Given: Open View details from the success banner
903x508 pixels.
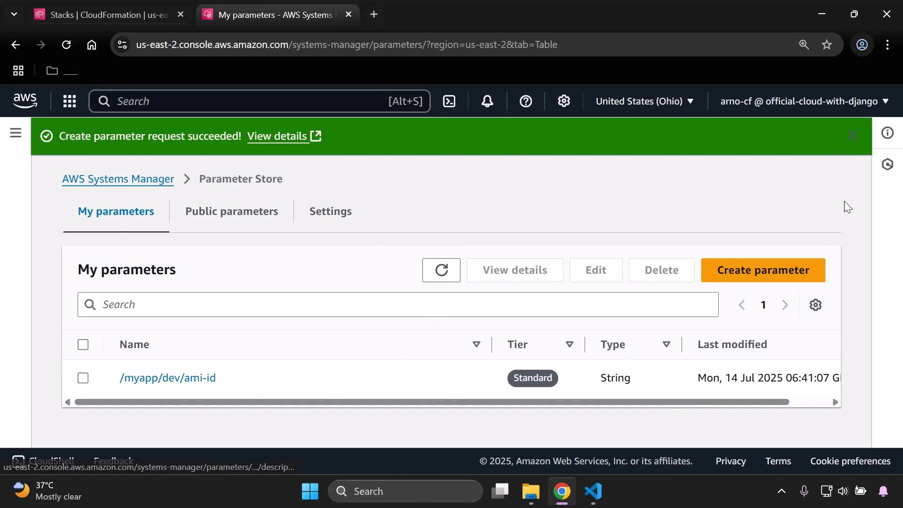Looking at the screenshot, I should pos(278,136).
